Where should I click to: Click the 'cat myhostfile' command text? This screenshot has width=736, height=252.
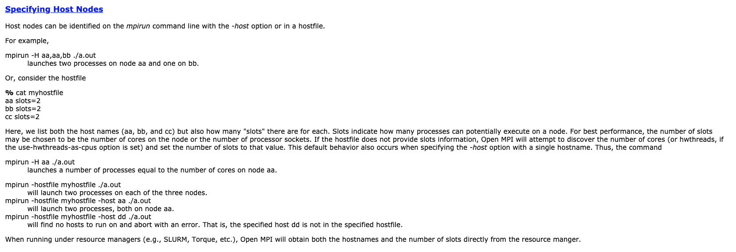[x=40, y=93]
